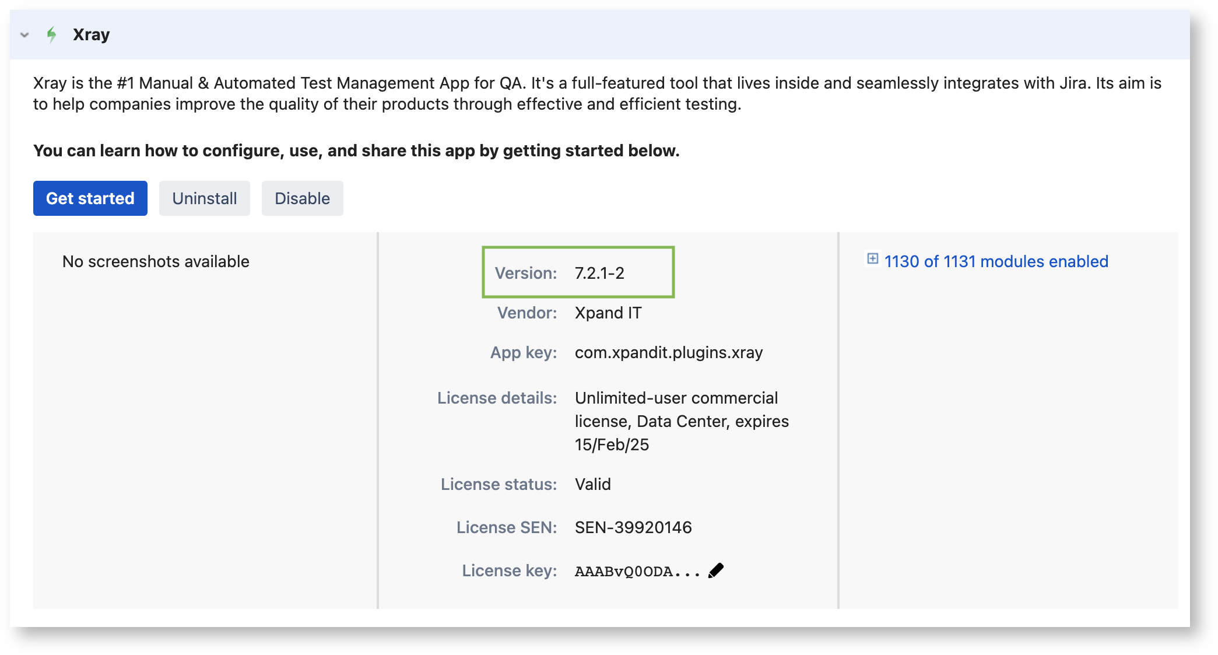This screenshot has height=655, width=1218.
Task: Disable the Xray app
Action: [303, 198]
